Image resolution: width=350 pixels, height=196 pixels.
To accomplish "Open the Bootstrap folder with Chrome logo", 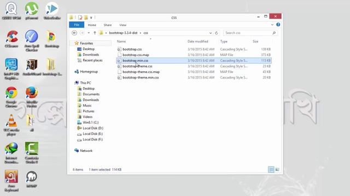I will pos(52,39).
